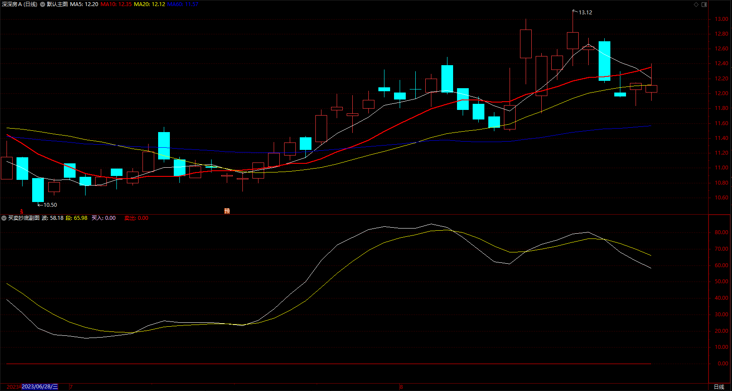732x391 pixels.
Task: Click the highlighted 2023/06/28/三 date label
Action: click(40, 387)
